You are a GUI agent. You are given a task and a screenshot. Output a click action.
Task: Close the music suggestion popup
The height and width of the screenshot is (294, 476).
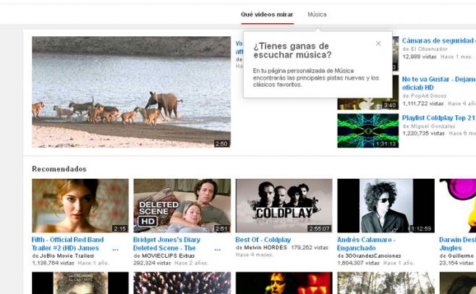point(378,43)
